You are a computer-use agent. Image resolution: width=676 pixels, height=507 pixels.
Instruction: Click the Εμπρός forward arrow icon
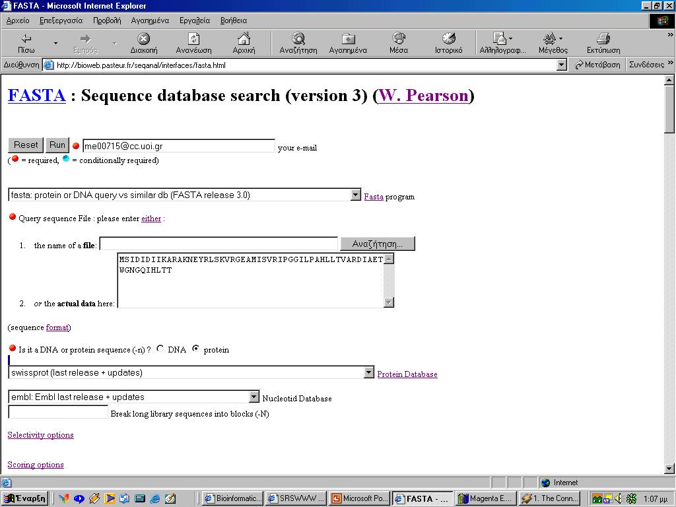point(85,44)
